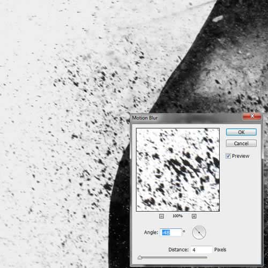Toggle the Preview checkbox
The image size is (268, 268).
click(x=228, y=156)
